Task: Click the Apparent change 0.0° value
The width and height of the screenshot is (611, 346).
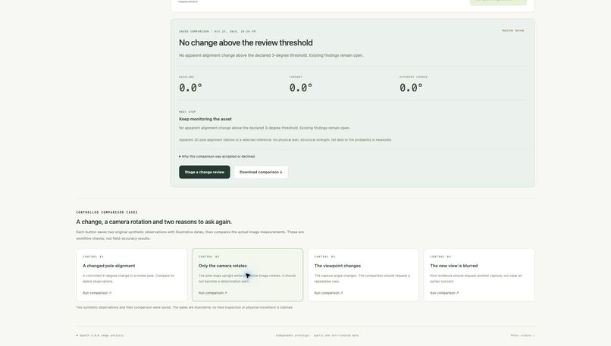Action: coord(411,88)
